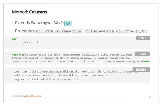Viewport: 162px width, 110px height.
Task: Click the 'column-count' property in bullet list
Action: pyautogui.click(x=69, y=31)
